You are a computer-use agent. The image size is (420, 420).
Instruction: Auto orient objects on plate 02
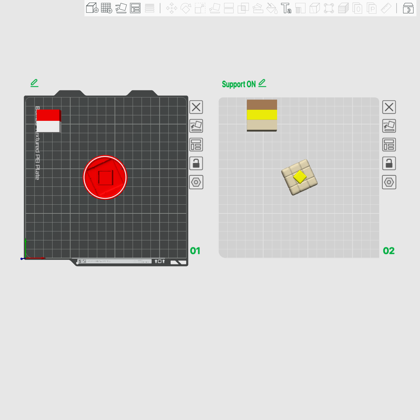coord(389,126)
